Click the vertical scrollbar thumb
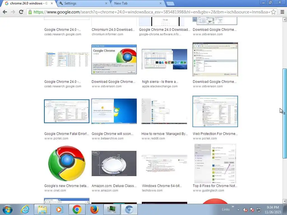This screenshot has height=215, width=287. [285, 113]
